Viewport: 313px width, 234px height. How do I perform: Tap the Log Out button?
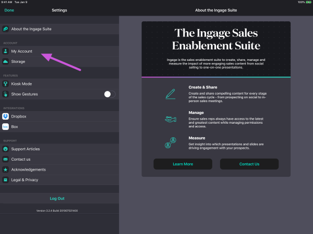click(57, 199)
